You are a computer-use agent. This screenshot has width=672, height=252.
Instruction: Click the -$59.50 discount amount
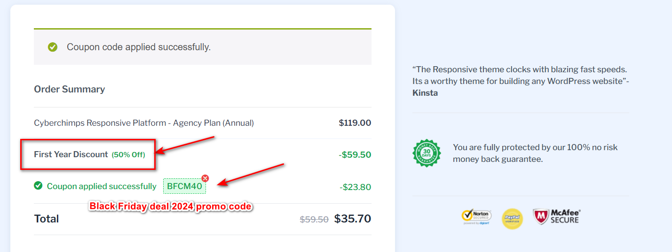355,154
